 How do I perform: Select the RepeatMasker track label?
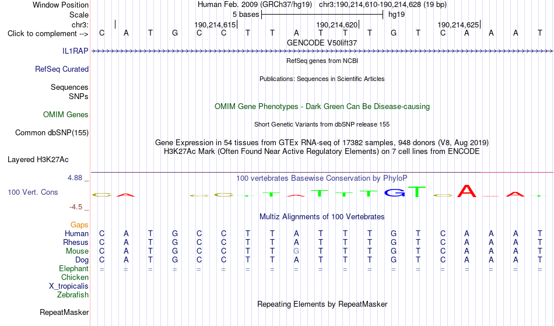(64, 312)
